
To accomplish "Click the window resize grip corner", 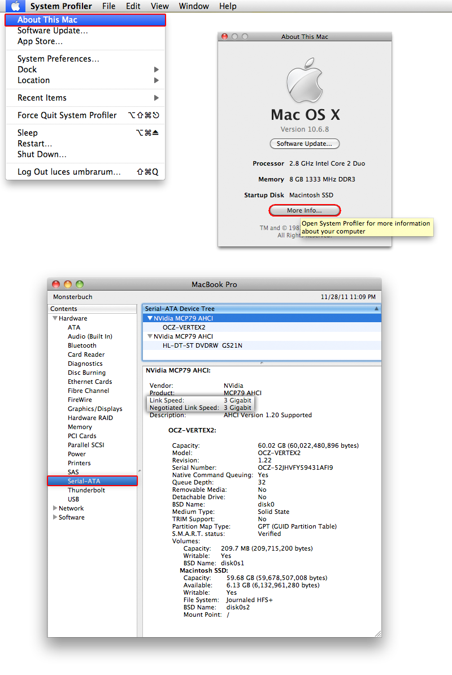I will coord(377,633).
